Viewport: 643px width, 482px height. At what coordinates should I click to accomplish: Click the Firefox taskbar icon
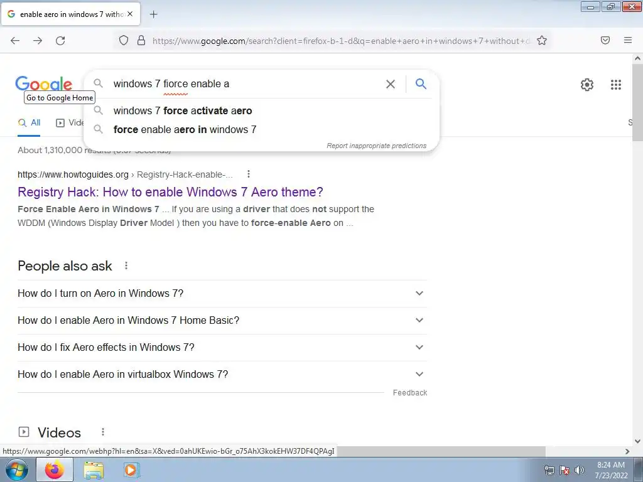click(x=55, y=469)
